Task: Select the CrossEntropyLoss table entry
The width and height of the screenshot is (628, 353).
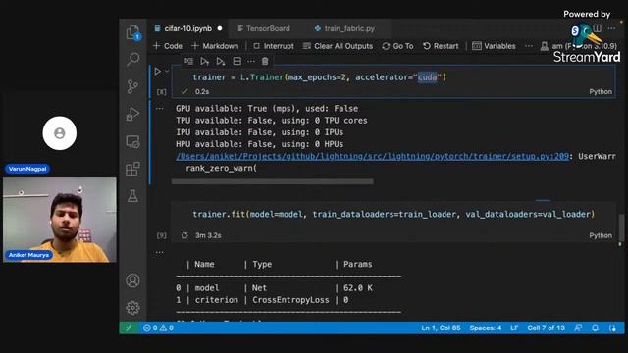Action: pyautogui.click(x=290, y=300)
